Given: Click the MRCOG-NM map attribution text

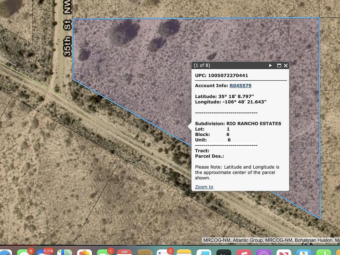Looking at the screenshot, I should tap(271, 240).
